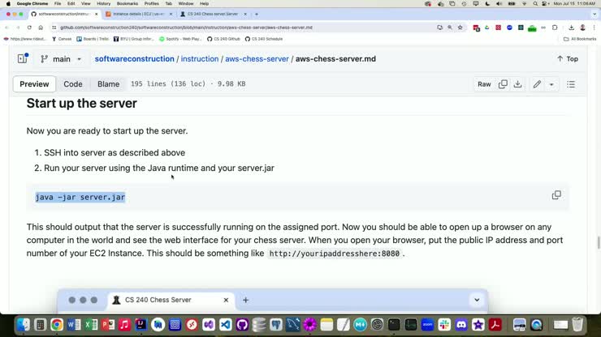Open Finder from the Dock
Image resolution: width=601 pixels, height=337 pixels.
pos(23,325)
